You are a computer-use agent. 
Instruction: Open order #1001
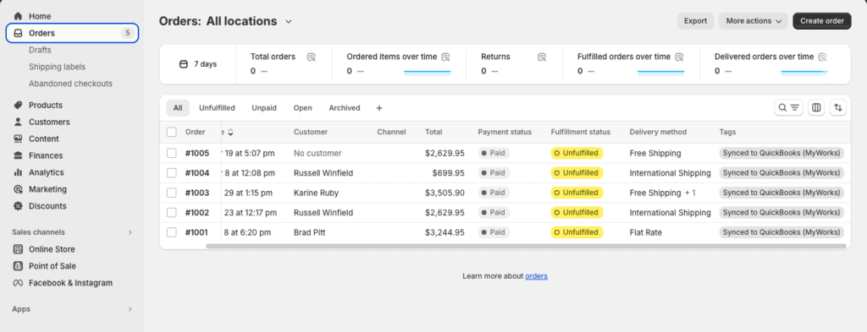(196, 232)
